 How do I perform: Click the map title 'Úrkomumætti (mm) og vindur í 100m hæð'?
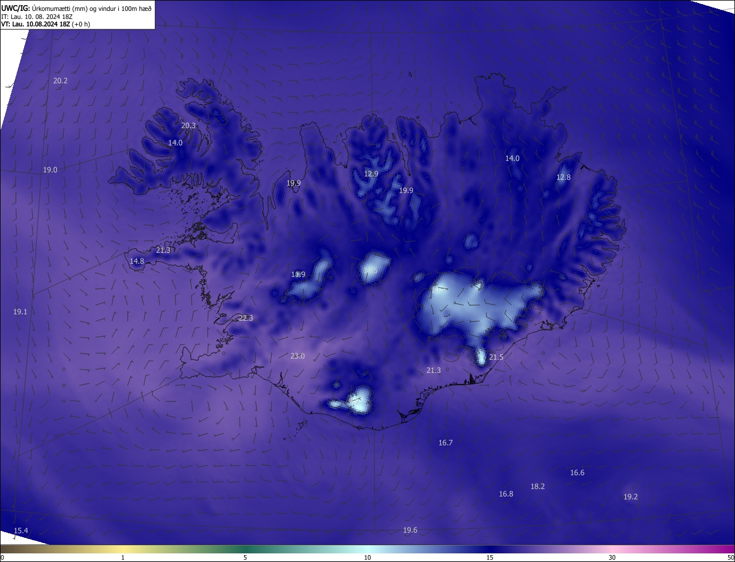tap(92, 7)
